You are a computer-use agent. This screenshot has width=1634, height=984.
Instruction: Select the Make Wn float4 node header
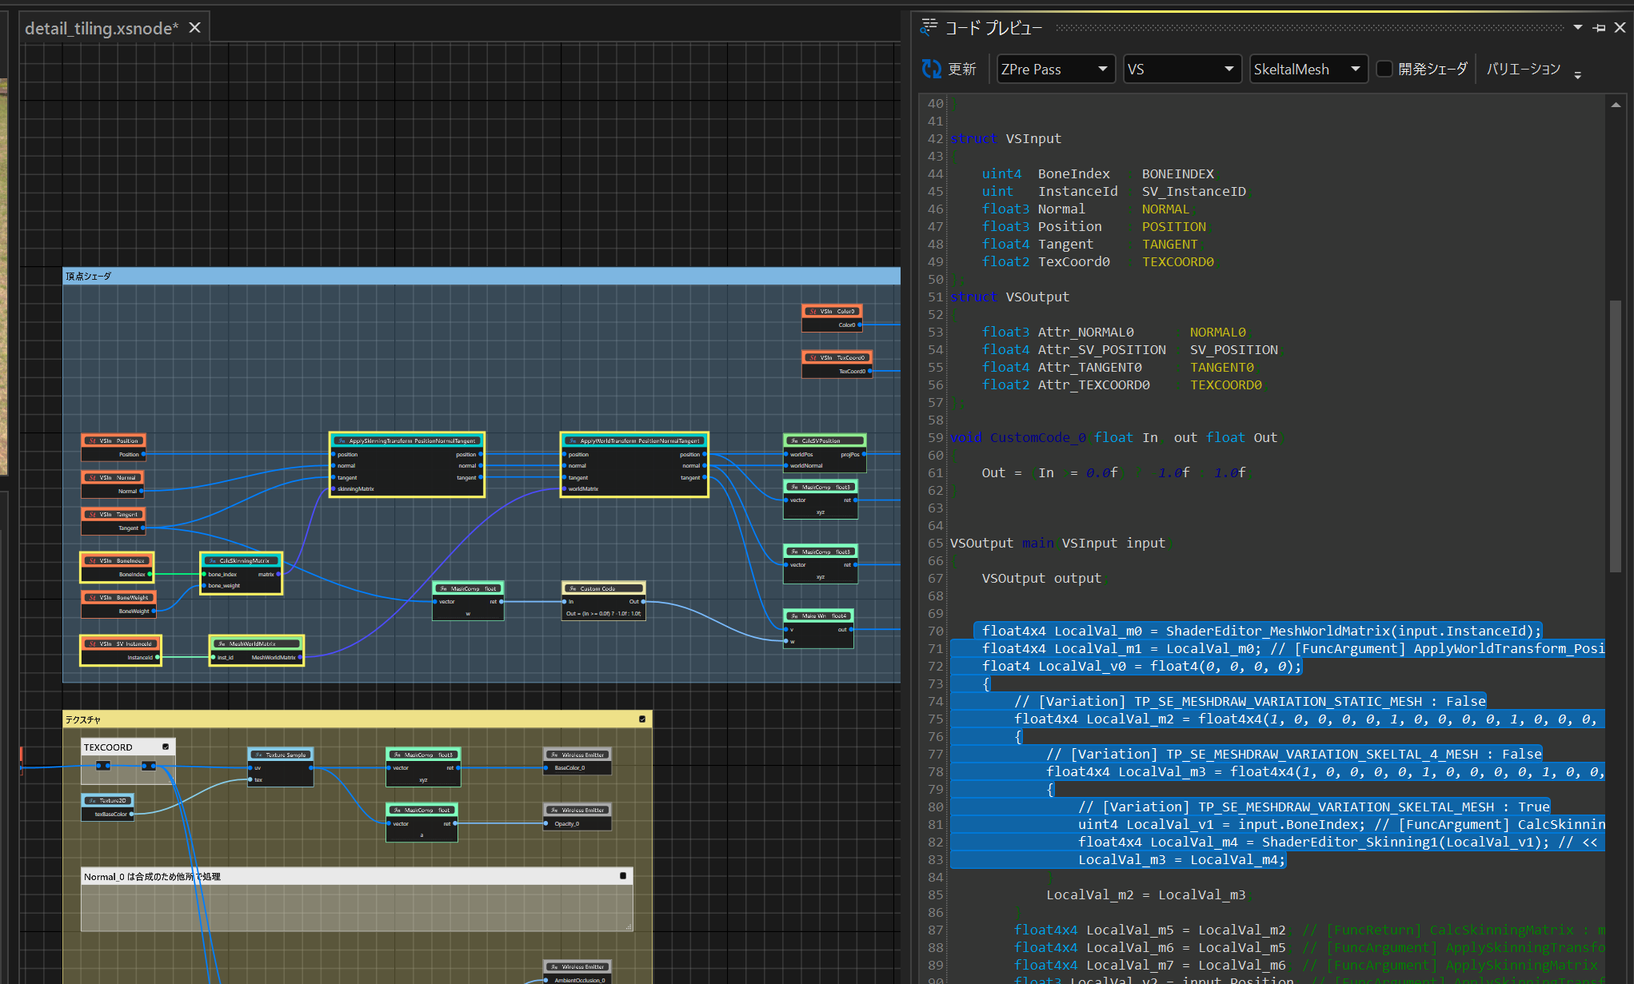pos(819,615)
